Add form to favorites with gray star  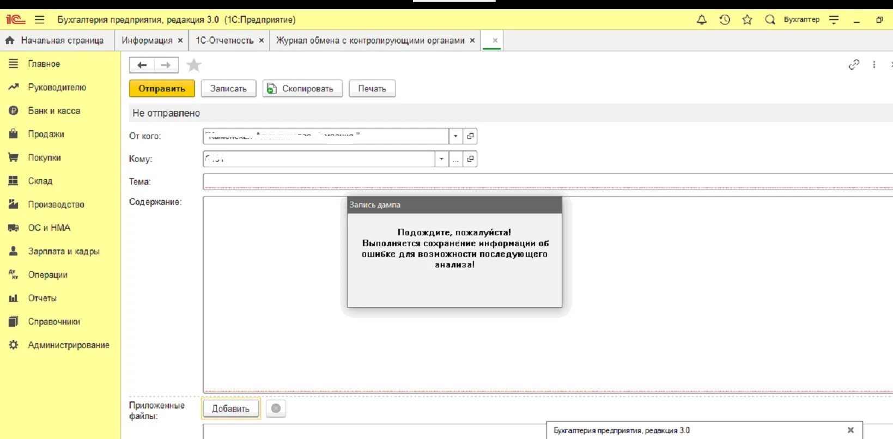[194, 65]
